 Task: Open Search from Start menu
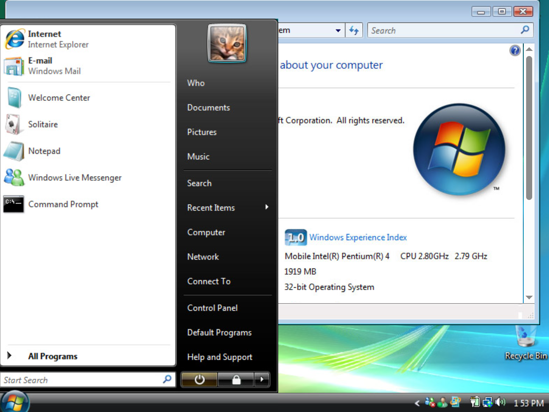199,183
